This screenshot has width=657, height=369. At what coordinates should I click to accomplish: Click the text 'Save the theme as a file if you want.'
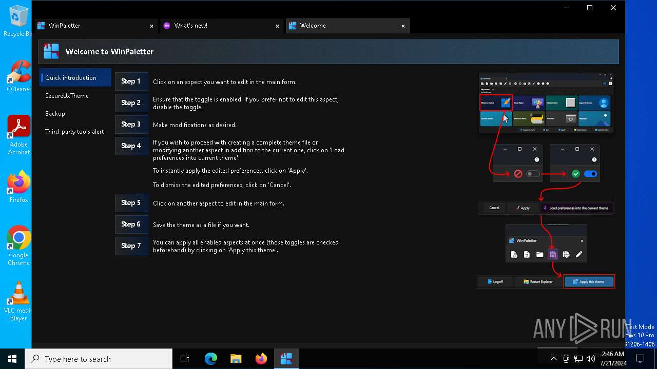(201, 225)
